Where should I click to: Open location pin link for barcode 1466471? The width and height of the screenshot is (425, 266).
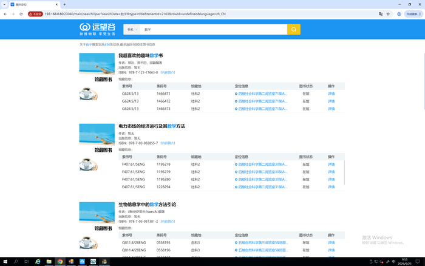(260, 94)
